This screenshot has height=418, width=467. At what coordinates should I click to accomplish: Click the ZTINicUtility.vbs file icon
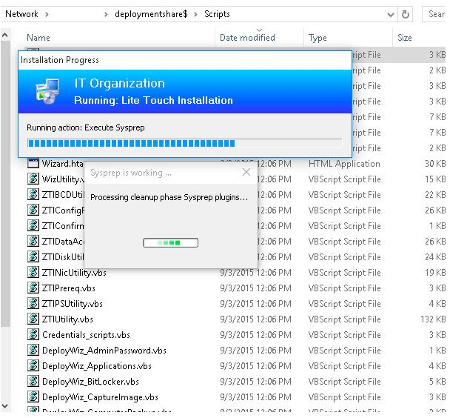pos(33,272)
